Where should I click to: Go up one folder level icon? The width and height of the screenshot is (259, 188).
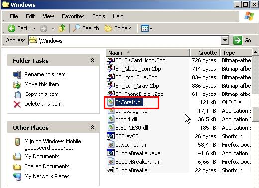(x=62, y=28)
